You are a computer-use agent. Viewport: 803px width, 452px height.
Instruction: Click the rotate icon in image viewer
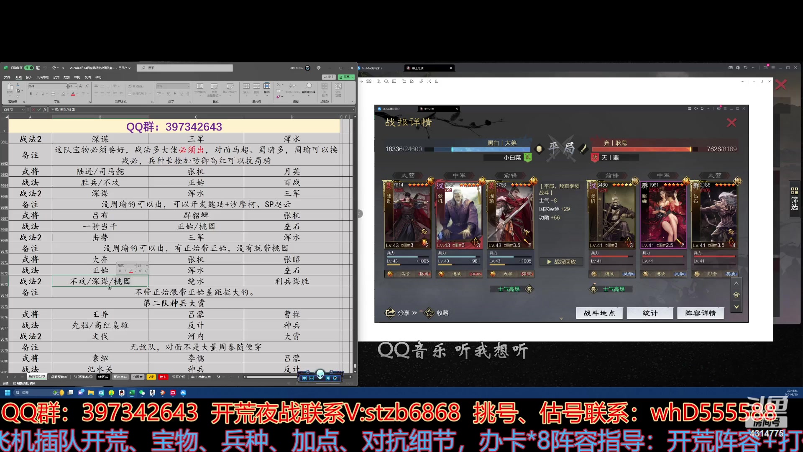click(x=404, y=81)
